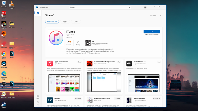Click the chevron next to Filters
Image resolution: width=198 pixels, height=111 pixels.
pyautogui.click(x=161, y=16)
